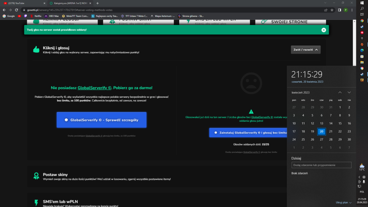Viewport: 368px width, 207px height.
Task: Open the HBO Max bookmark
Action: click(52, 16)
